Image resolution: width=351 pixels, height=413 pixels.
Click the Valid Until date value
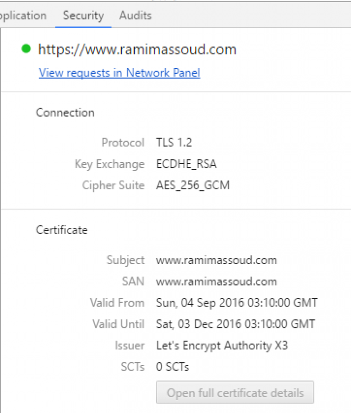(236, 324)
